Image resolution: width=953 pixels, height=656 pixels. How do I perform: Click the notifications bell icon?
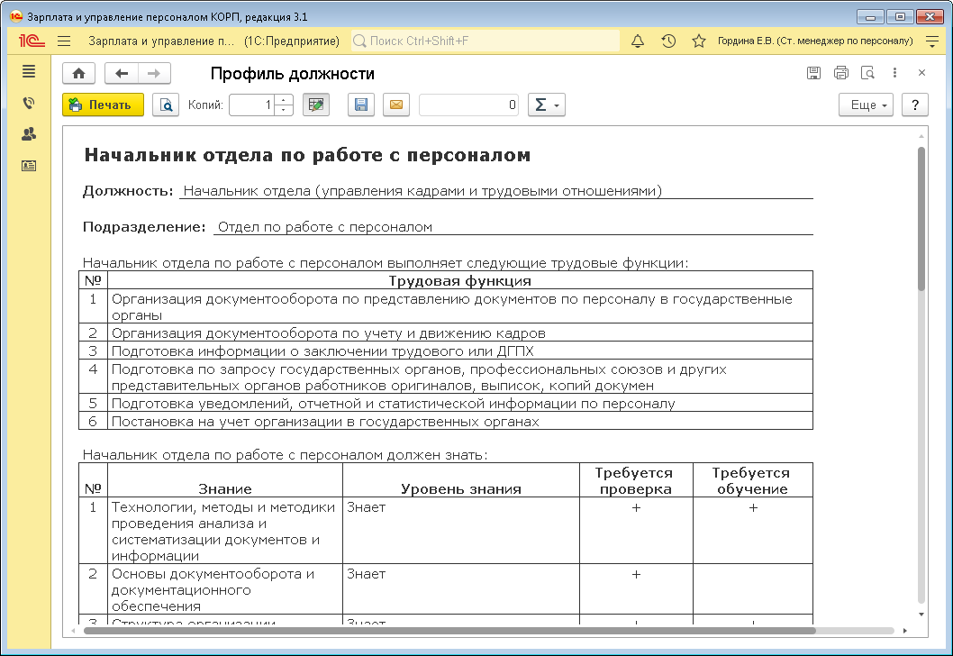[x=638, y=41]
